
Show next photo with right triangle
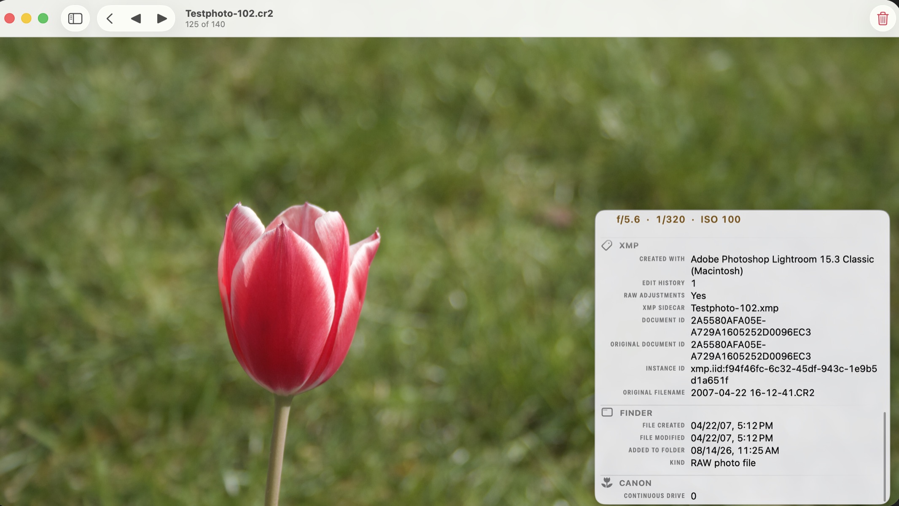tap(161, 19)
